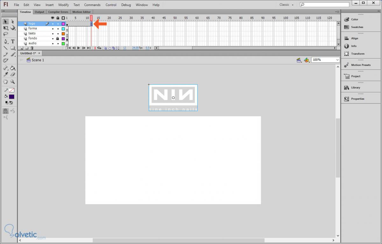Open the Classic workspace dropdown
Viewport: 382px width, 244px height.
(x=286, y=5)
